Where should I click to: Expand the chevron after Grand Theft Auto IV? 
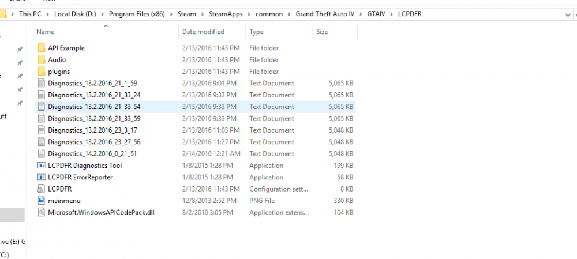coord(359,13)
